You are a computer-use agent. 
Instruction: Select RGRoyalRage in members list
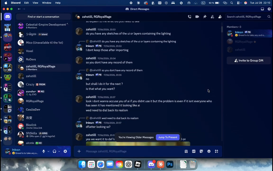click(249, 42)
